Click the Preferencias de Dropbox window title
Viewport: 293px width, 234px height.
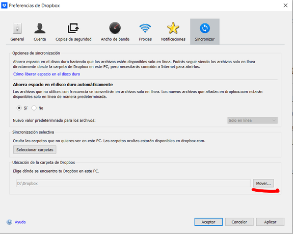34,6
